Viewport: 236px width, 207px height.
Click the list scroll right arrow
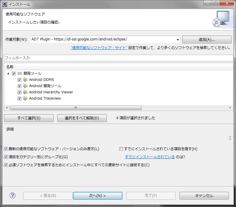[x=230, y=108]
